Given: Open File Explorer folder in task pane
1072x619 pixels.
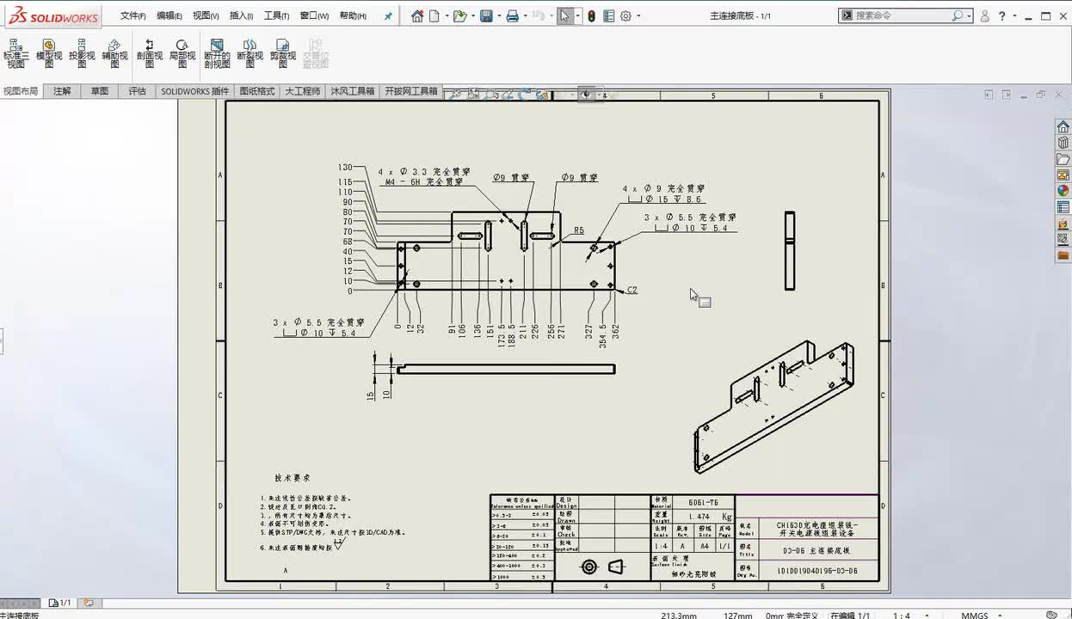Looking at the screenshot, I should [x=1063, y=159].
